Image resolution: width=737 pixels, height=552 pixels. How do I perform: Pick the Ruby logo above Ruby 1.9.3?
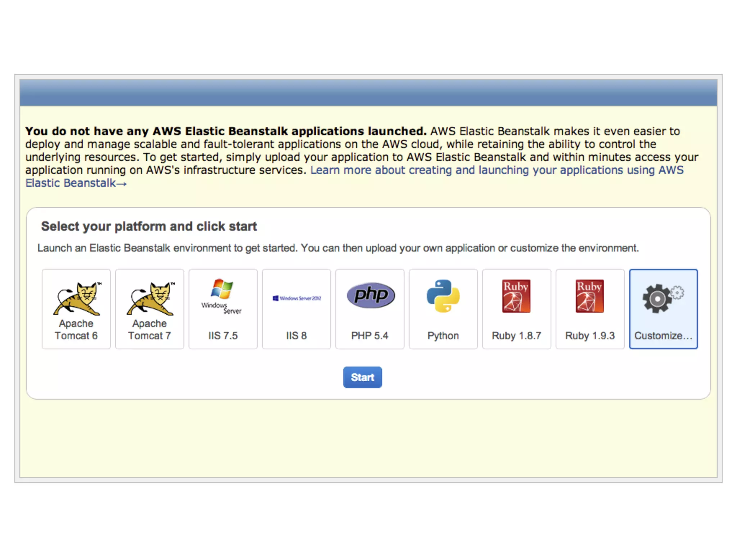589,296
